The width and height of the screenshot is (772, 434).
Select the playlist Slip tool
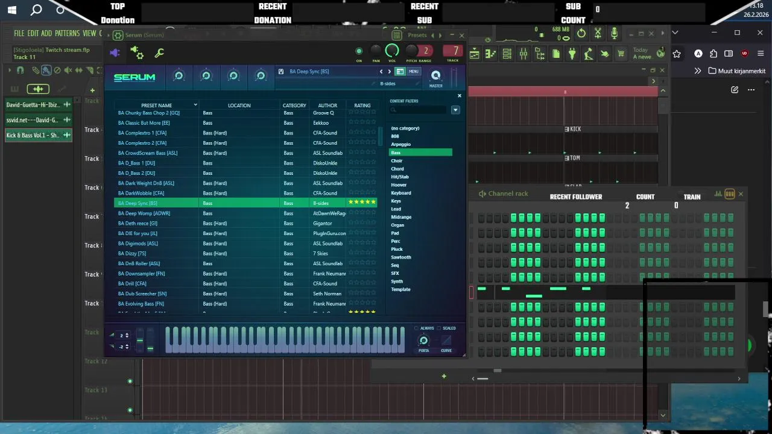78,71
